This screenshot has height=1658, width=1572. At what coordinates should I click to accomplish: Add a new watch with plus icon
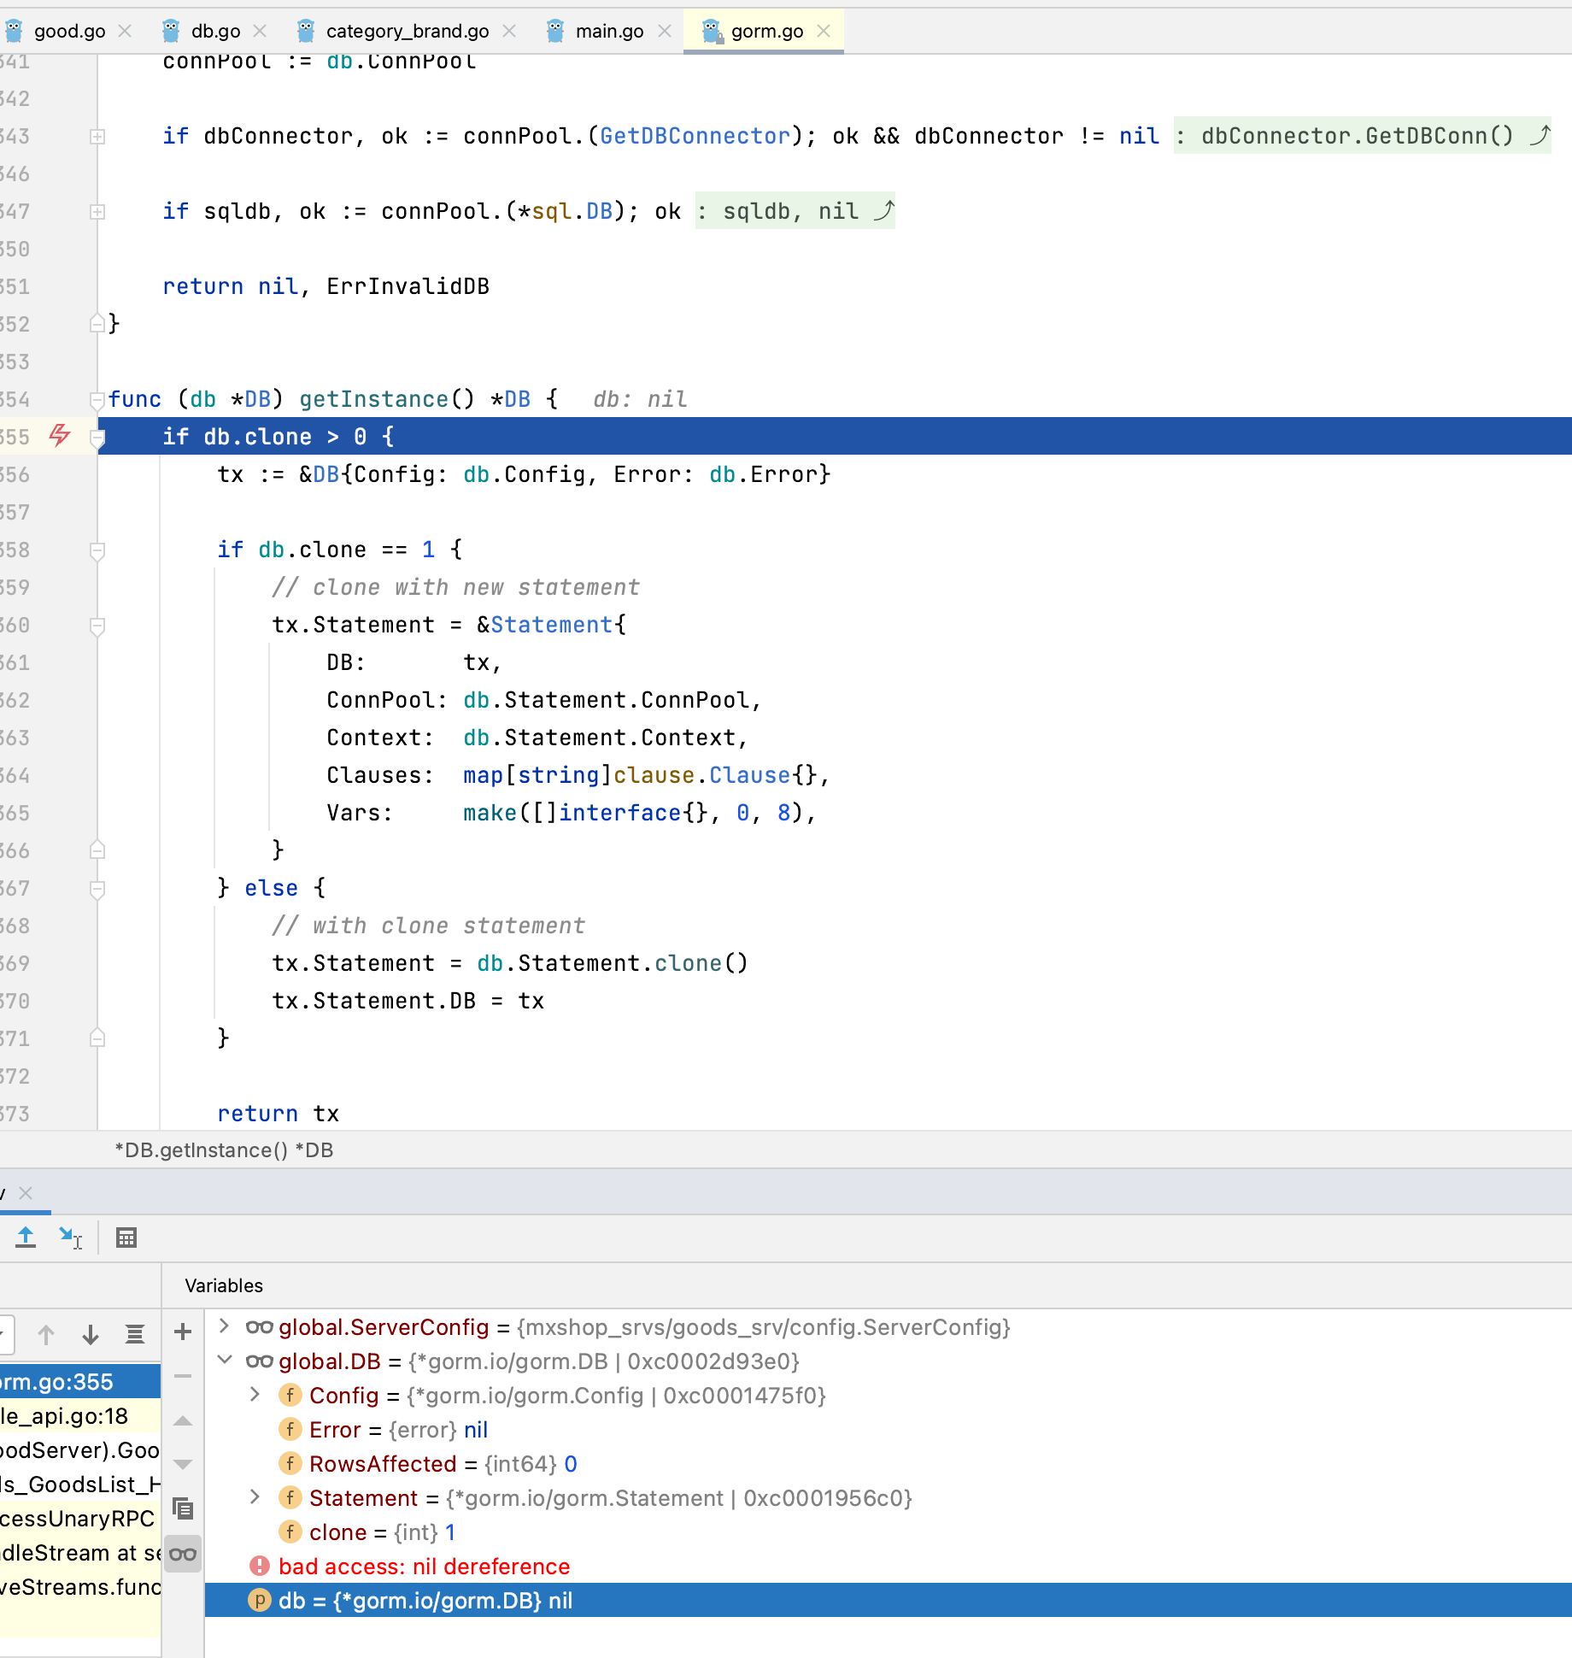pos(183,1332)
